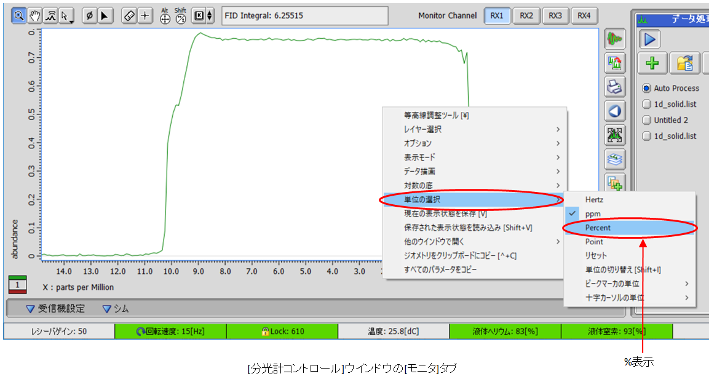Click the layers stack icon on the right

615,159
